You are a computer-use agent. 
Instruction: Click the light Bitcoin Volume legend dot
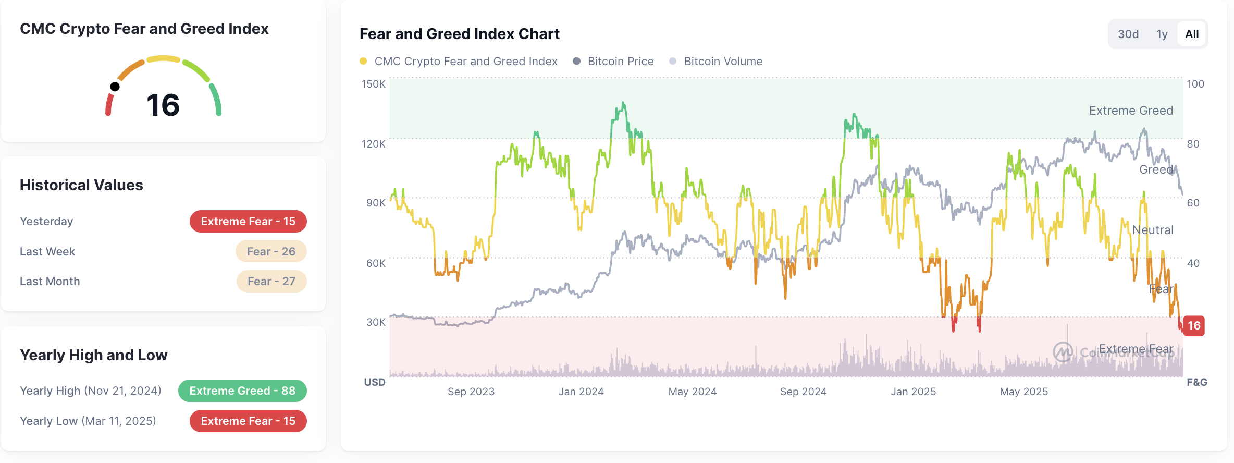(x=673, y=61)
